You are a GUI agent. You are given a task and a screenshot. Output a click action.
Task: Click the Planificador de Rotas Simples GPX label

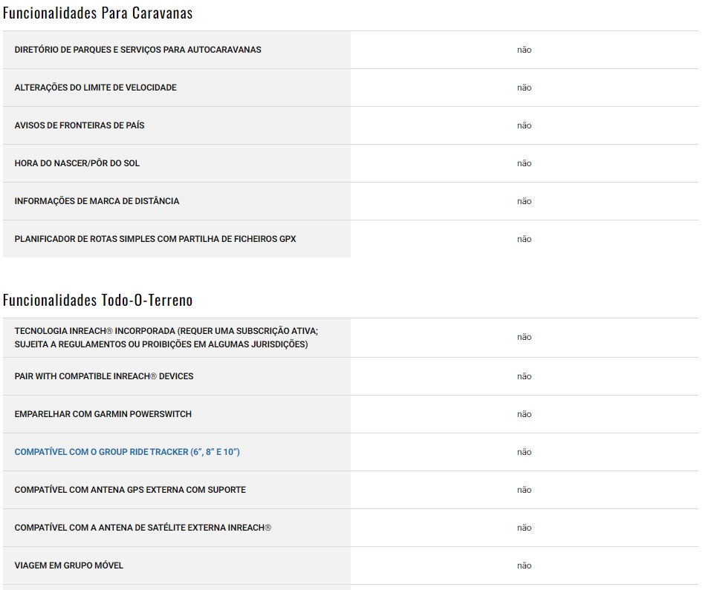click(155, 239)
